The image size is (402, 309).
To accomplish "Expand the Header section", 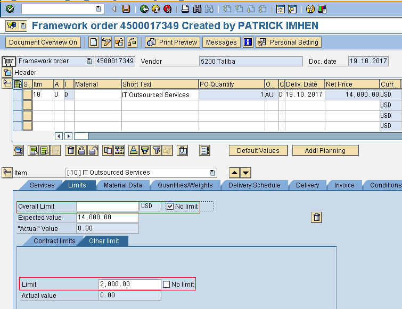I will coord(7,73).
